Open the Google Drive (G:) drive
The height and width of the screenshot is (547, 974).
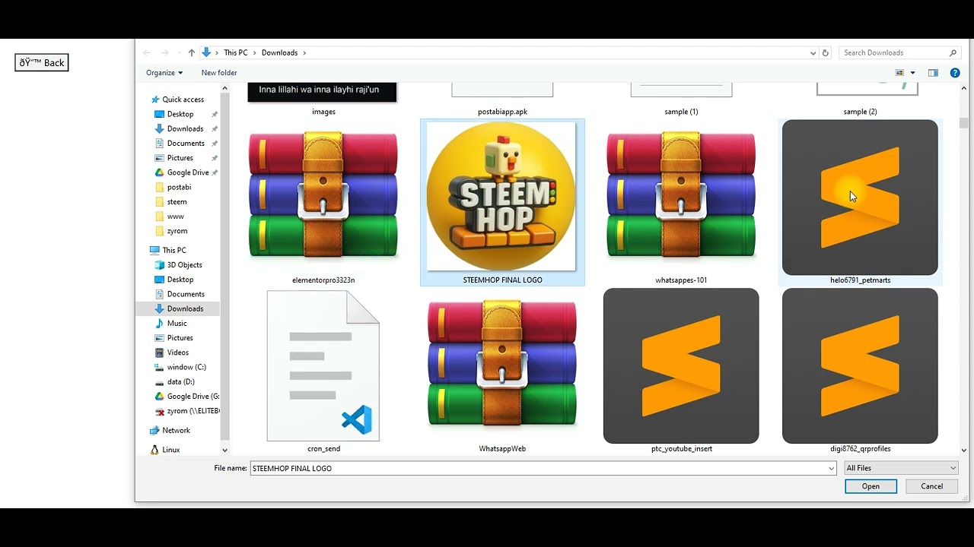pyautogui.click(x=193, y=396)
